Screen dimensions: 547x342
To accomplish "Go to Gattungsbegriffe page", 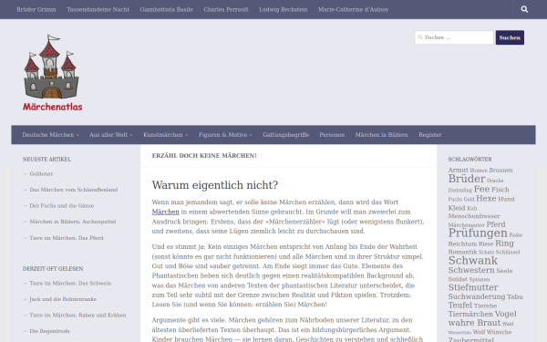I will pyautogui.click(x=285, y=135).
